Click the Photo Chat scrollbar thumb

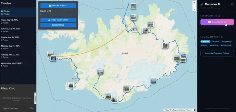pyautogui.click(x=35, y=98)
